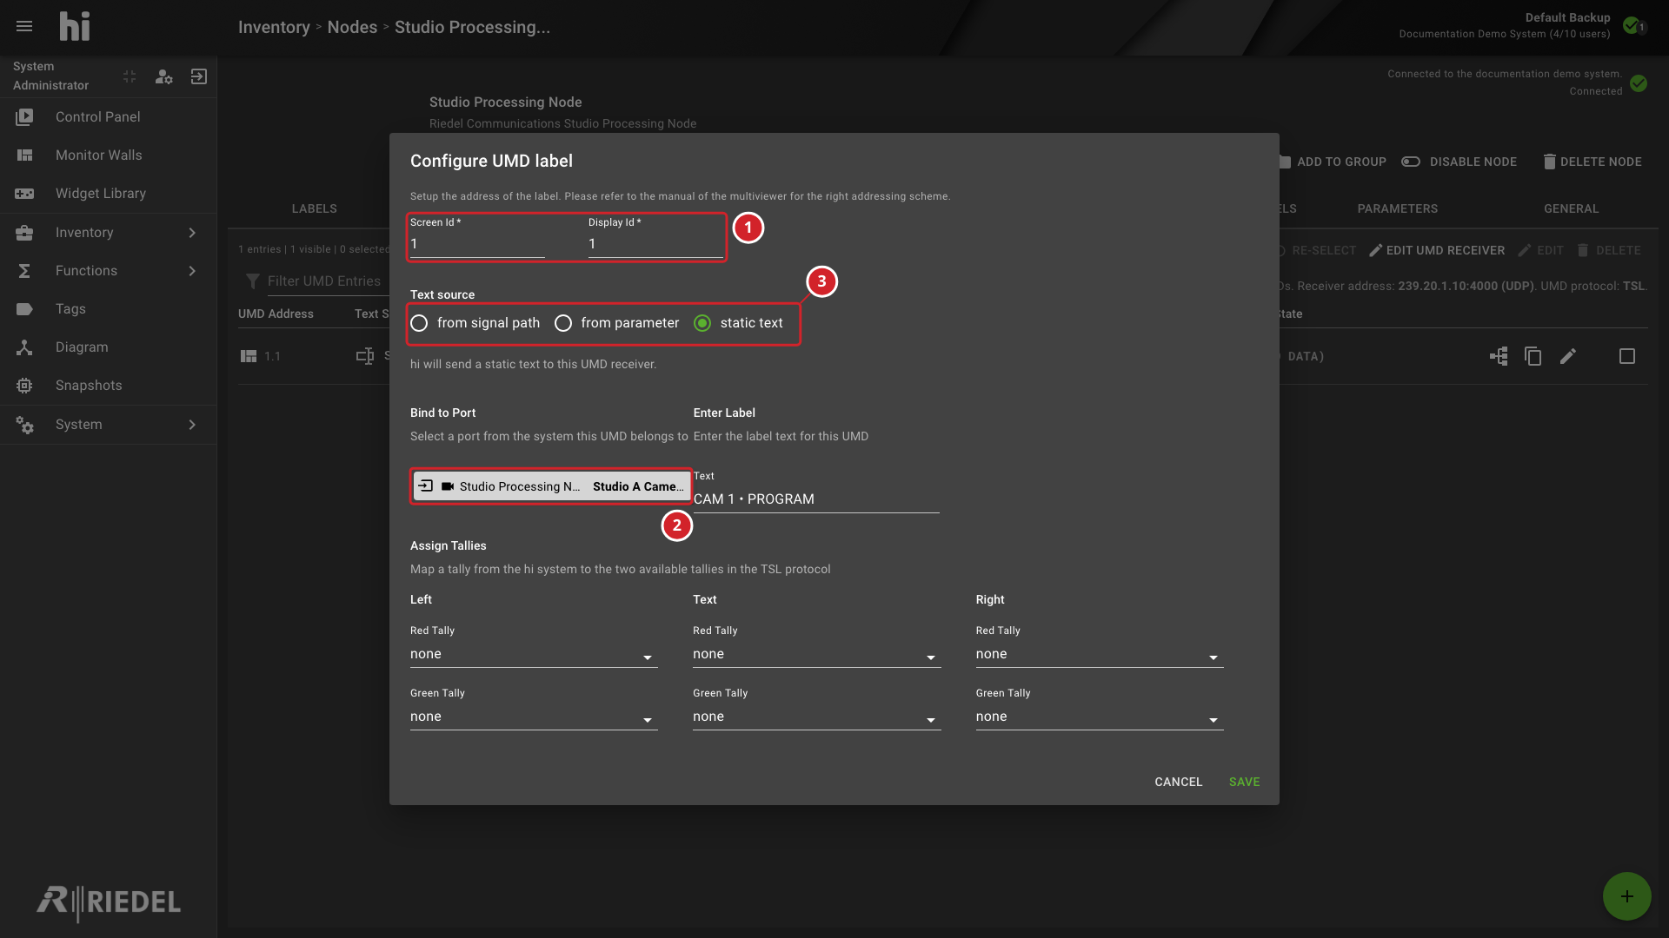Click the pencil edit icon in row 1.1
The image size is (1669, 938).
point(1568,356)
